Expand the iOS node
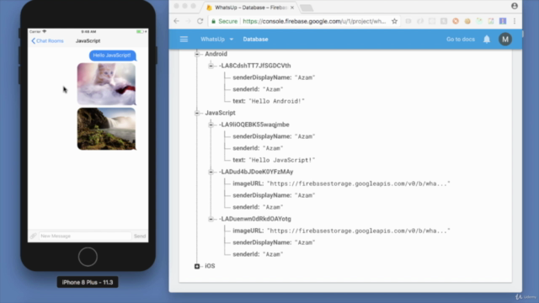The width and height of the screenshot is (539, 303). [x=197, y=266]
